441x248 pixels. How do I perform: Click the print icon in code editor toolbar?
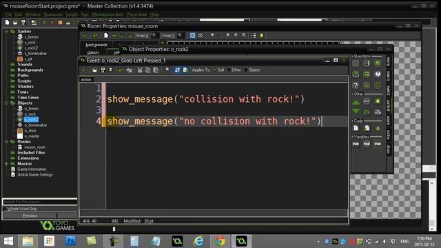click(110, 70)
